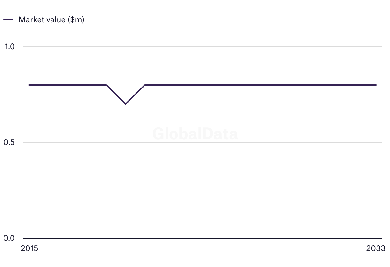Select the 0.5 y-axis label
Viewport: 390px width, 267px height.
pos(9,142)
